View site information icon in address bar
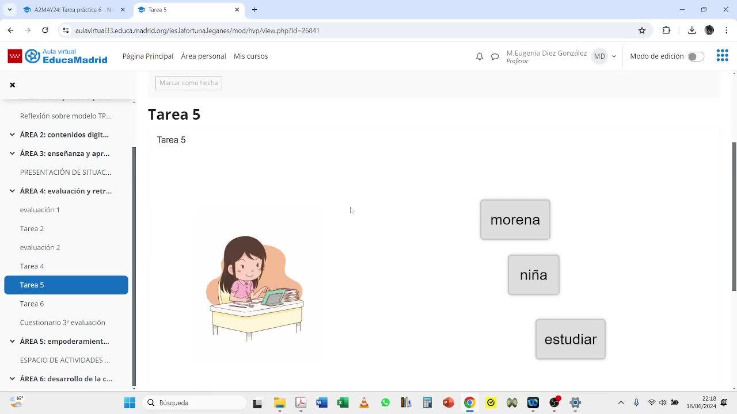This screenshot has width=737, height=414. pyautogui.click(x=66, y=30)
